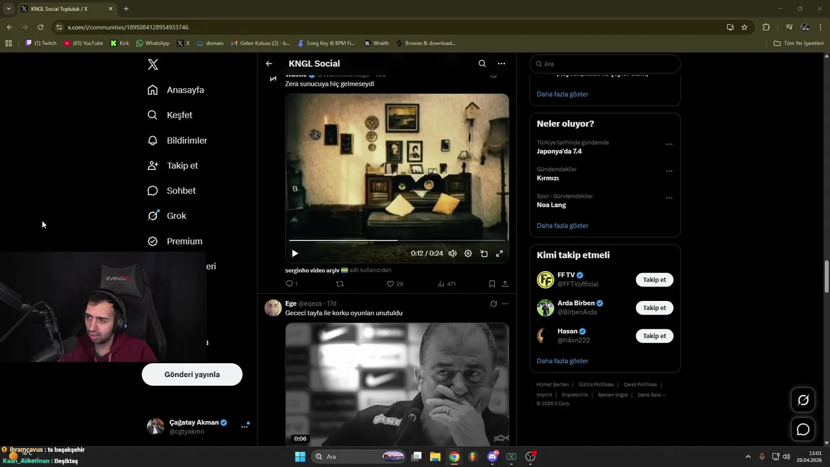This screenshot has height=467, width=830.
Task: Share the Zera sunucuya post
Action: (505, 283)
